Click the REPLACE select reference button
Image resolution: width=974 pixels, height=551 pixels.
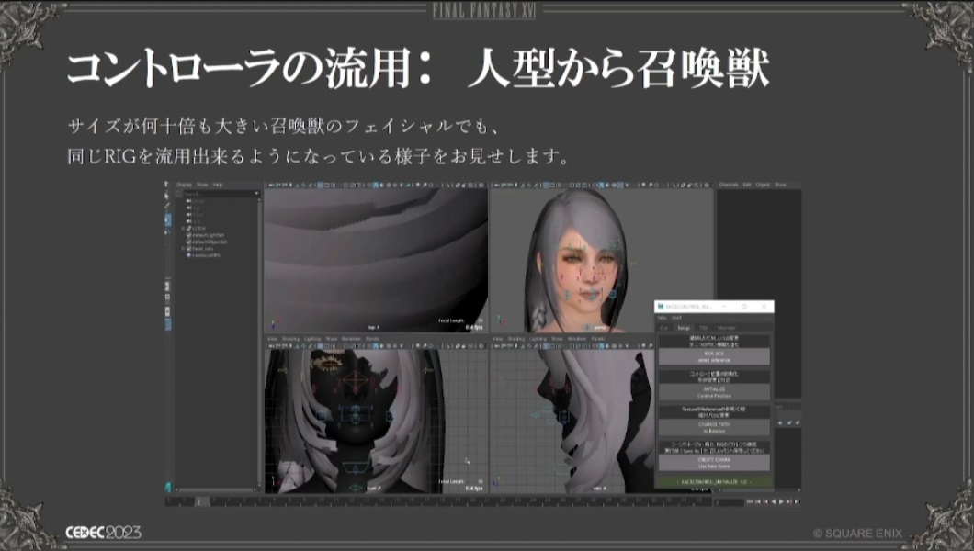[x=714, y=354]
